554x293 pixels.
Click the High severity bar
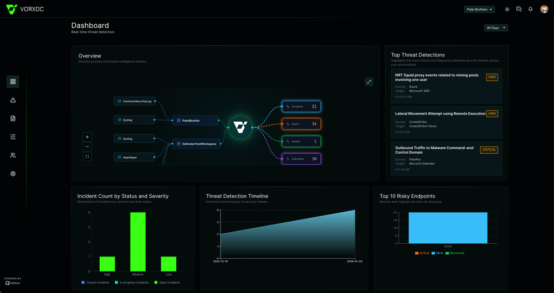tap(107, 264)
